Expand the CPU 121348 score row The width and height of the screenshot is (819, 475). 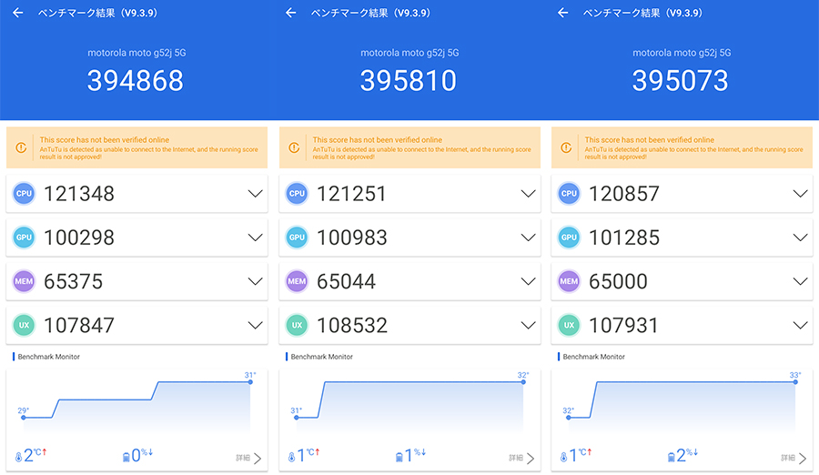tap(255, 194)
